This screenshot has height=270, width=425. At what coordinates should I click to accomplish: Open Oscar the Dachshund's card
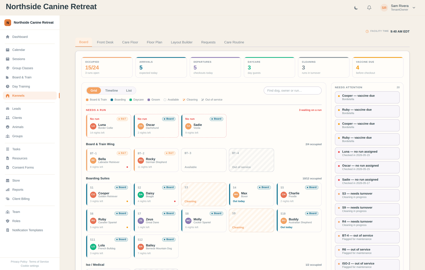(156, 126)
